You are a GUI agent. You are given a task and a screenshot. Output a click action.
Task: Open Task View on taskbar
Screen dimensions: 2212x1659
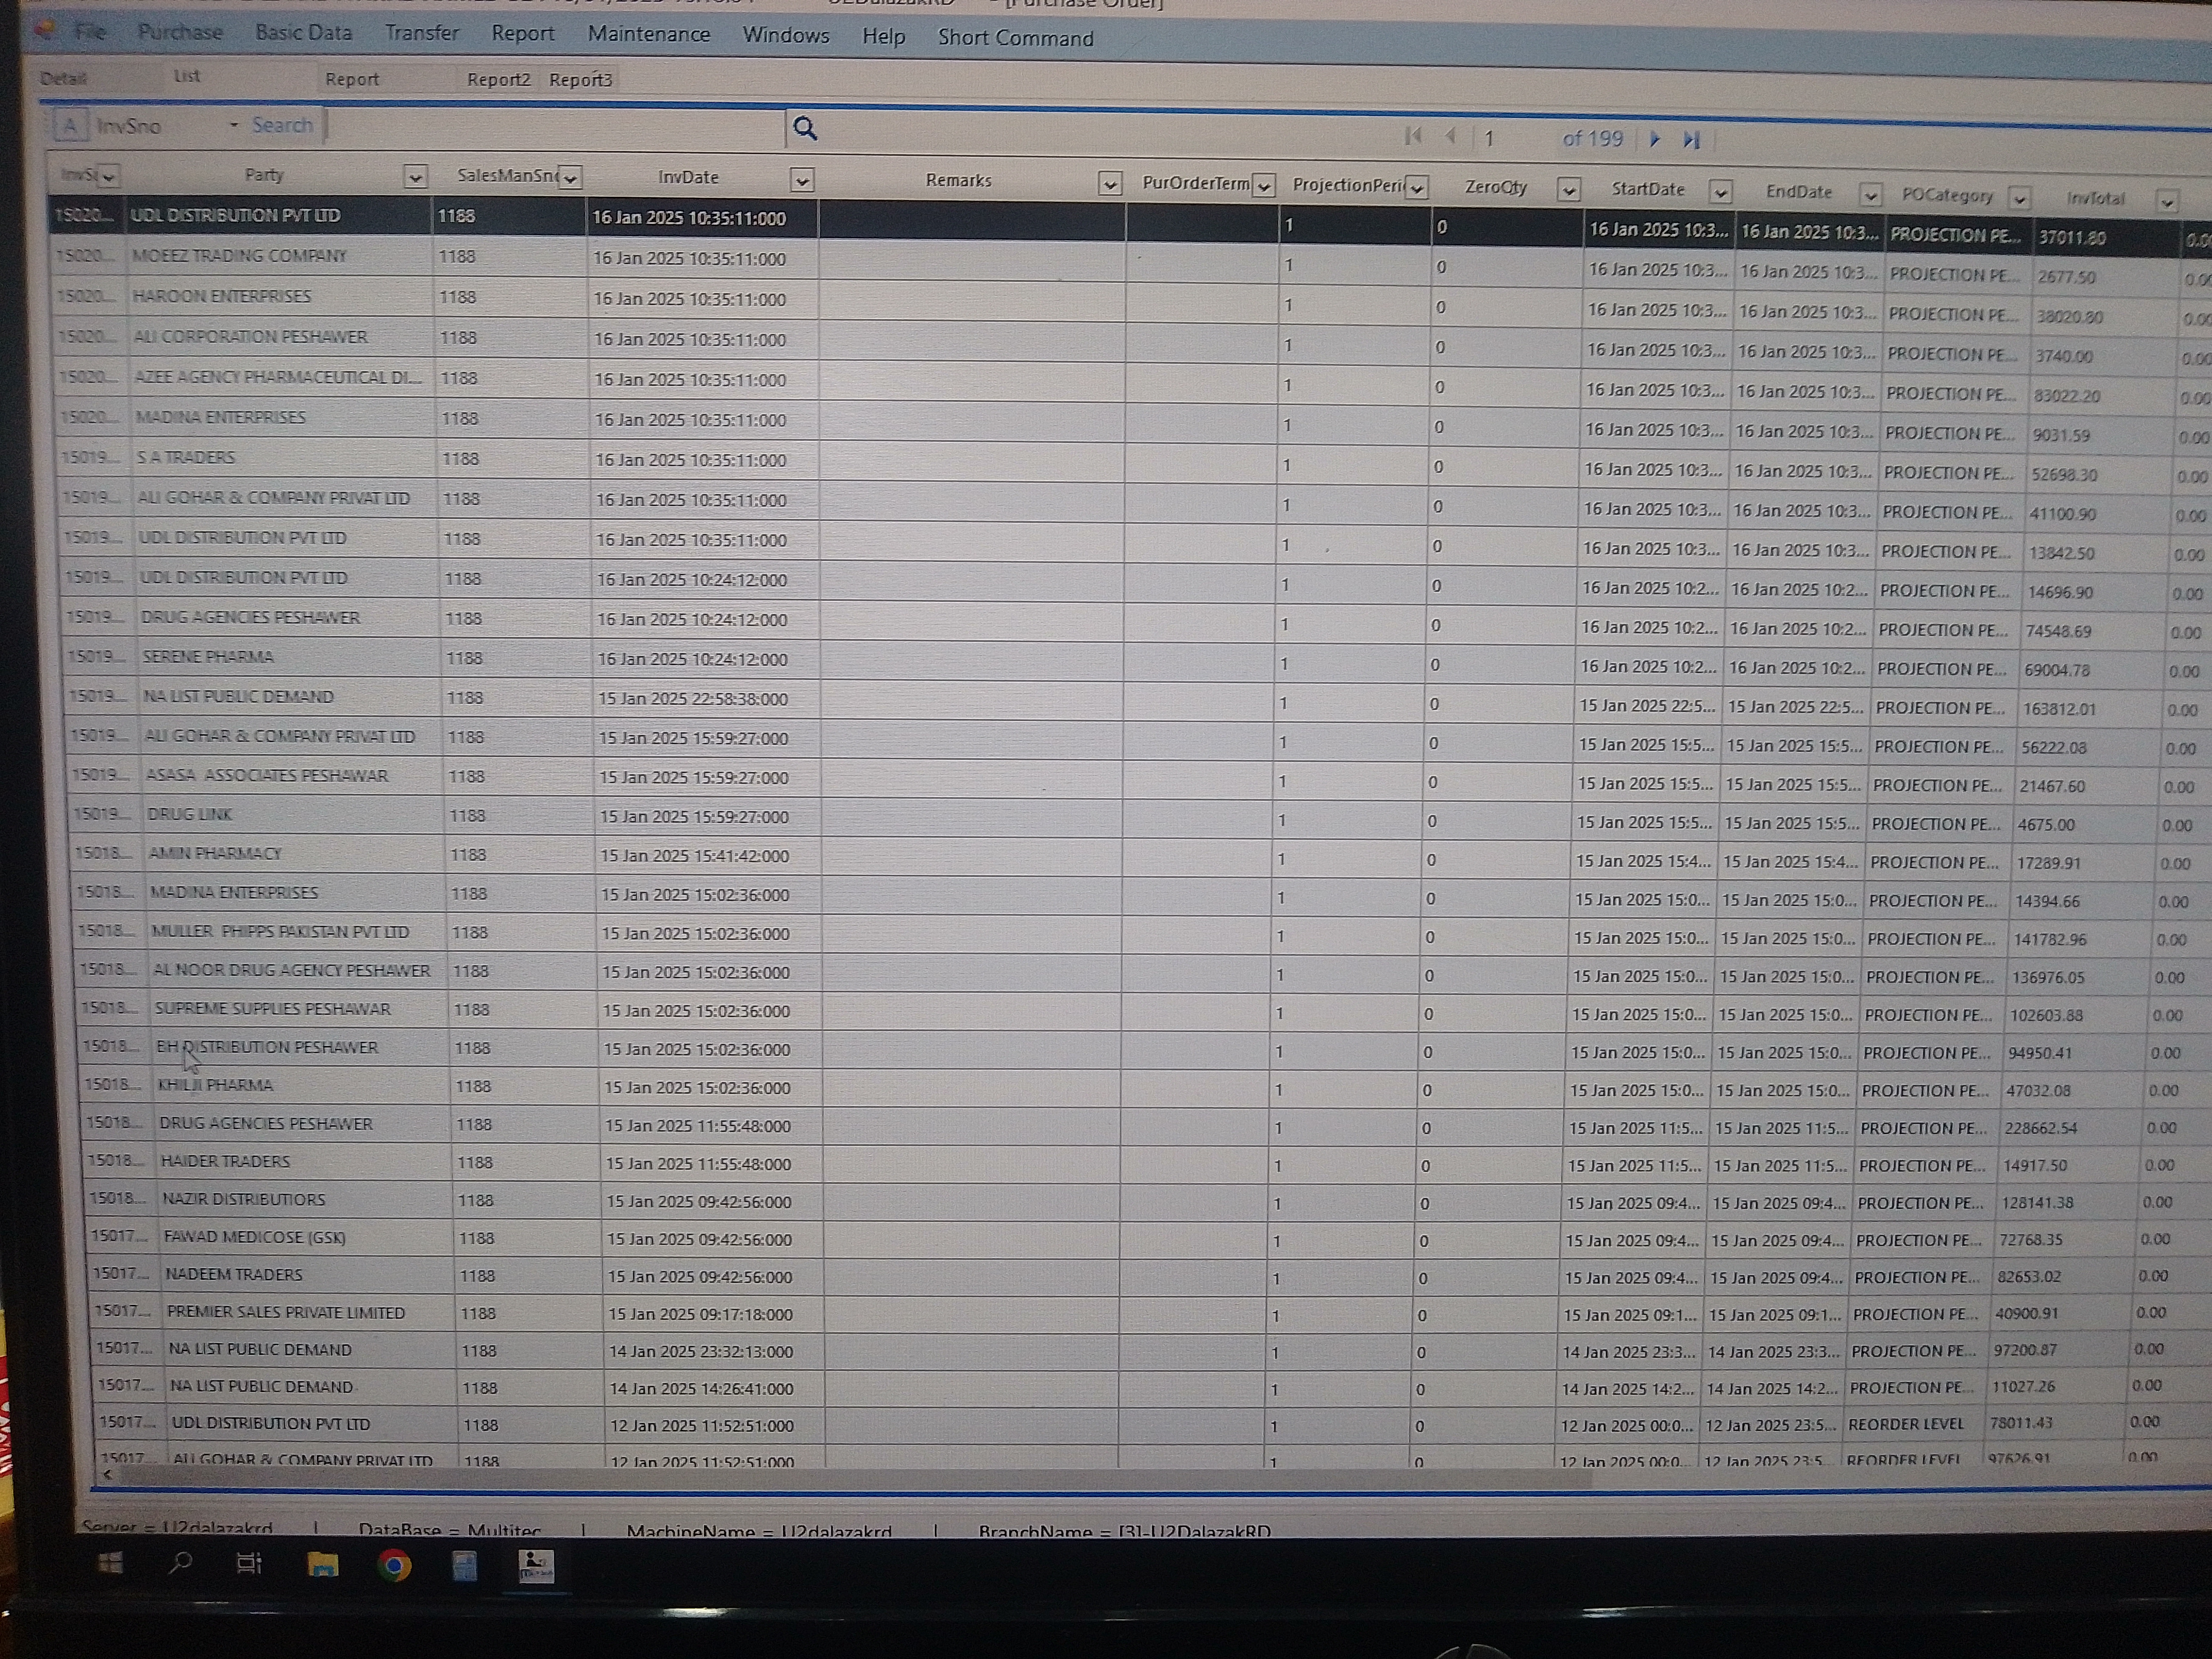[249, 1563]
